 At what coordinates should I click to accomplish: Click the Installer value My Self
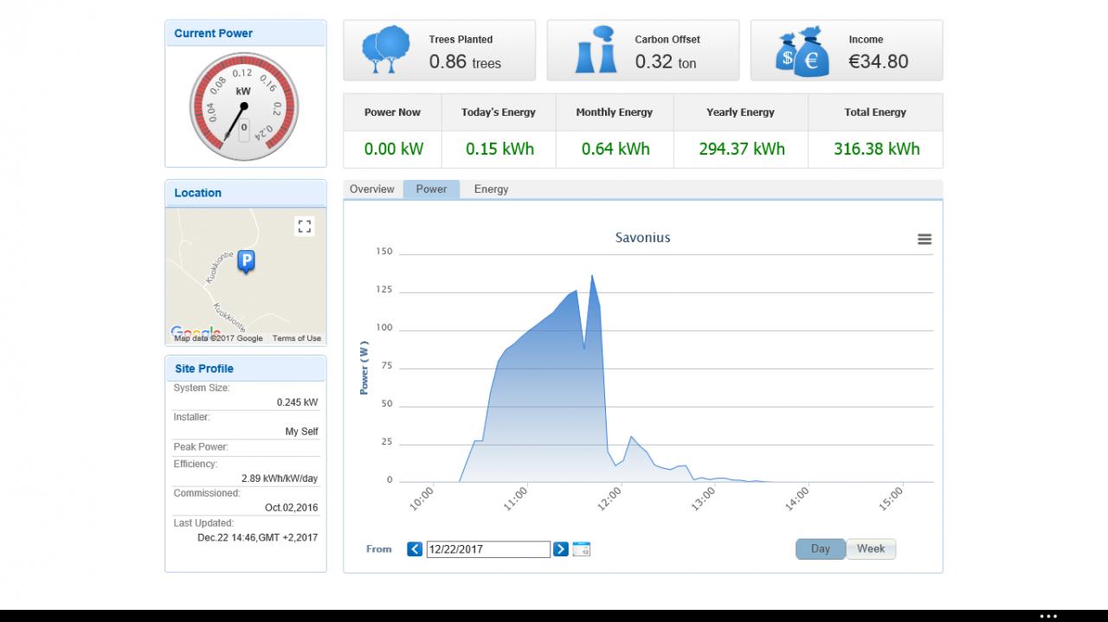coord(301,432)
